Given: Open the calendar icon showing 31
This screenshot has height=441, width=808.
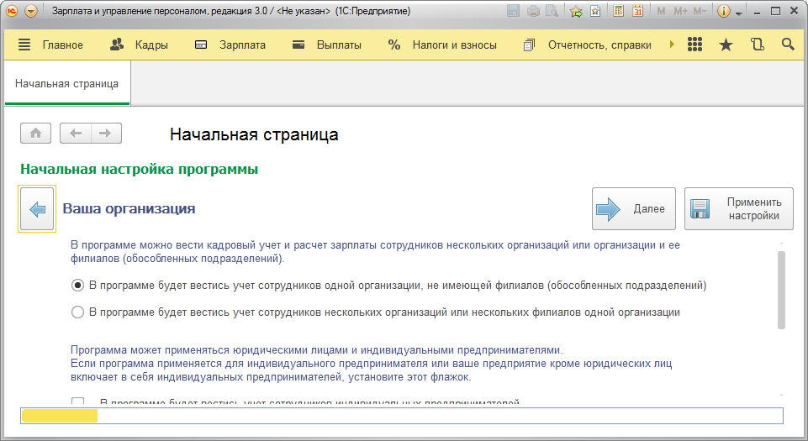Looking at the screenshot, I should pos(637,12).
